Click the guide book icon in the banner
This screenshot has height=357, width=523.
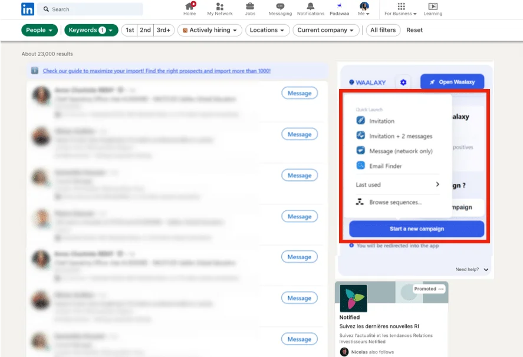click(34, 70)
